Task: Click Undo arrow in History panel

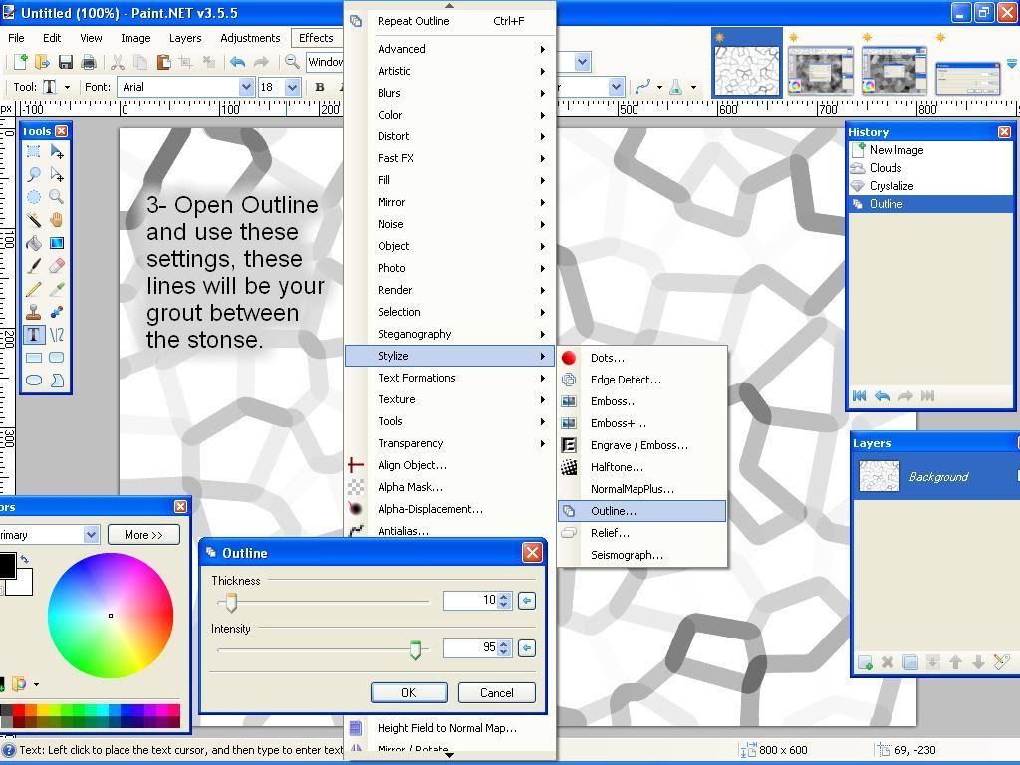Action: [x=883, y=396]
